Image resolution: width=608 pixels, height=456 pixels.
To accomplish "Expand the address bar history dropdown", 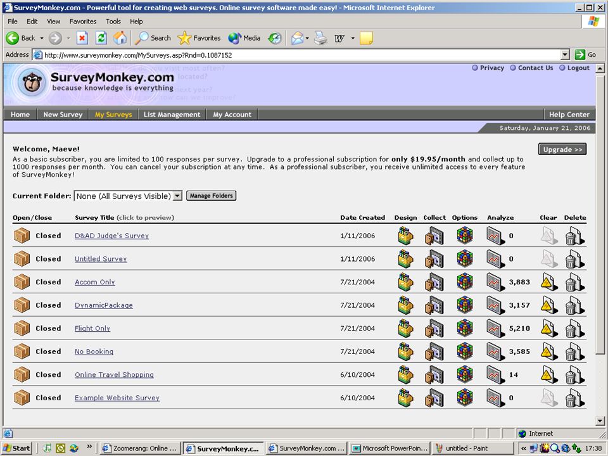I will 565,55.
